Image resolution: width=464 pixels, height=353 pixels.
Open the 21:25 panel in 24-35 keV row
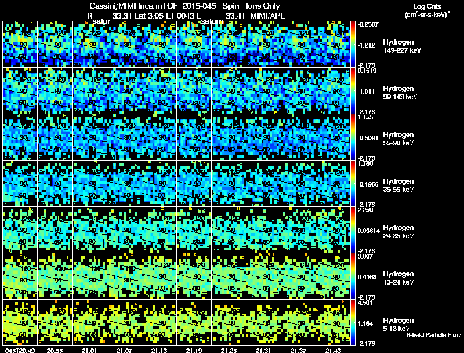pyautogui.click(x=229, y=230)
